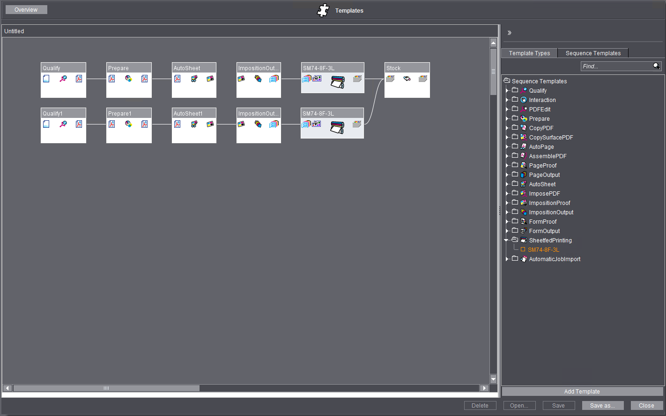Viewport: 666px width, 416px height.
Task: Select the ImpositionOutput color sheets icon
Action: pos(259,79)
